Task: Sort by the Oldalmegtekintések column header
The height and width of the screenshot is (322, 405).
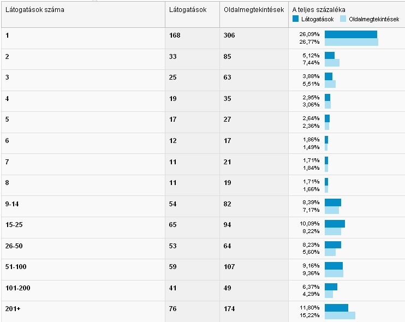Action: [253, 10]
